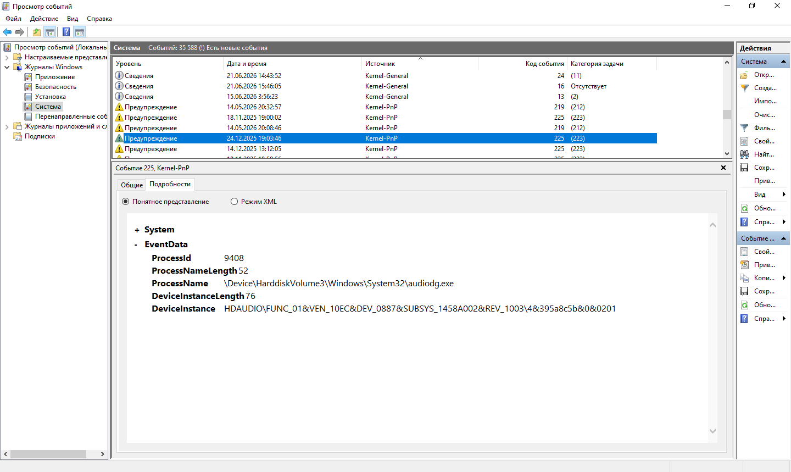The image size is (791, 472).
Task: Open the Вид submenu in actions pane
Action: click(x=764, y=195)
